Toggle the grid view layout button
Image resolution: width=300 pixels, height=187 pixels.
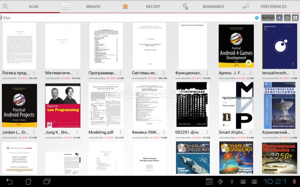pos(295,18)
